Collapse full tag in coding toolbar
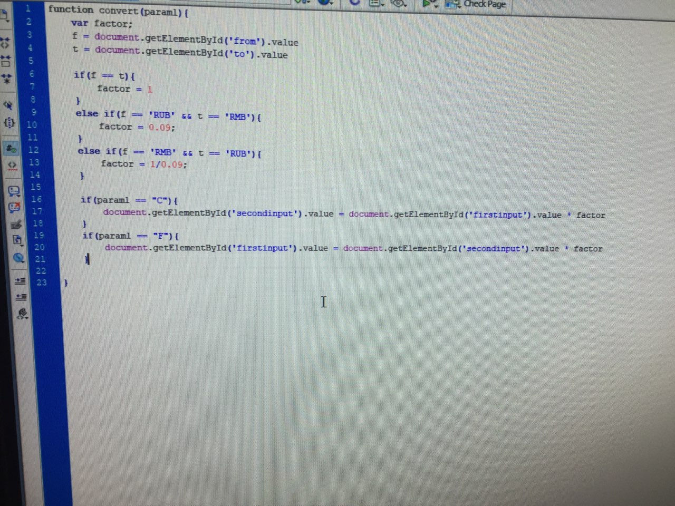This screenshot has height=506, width=675. (5, 42)
